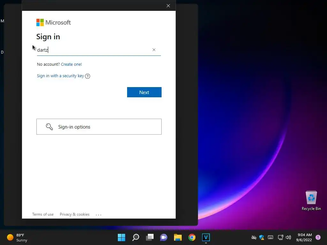
Task: Open the Windows Security tray icon
Action: click(x=262, y=237)
